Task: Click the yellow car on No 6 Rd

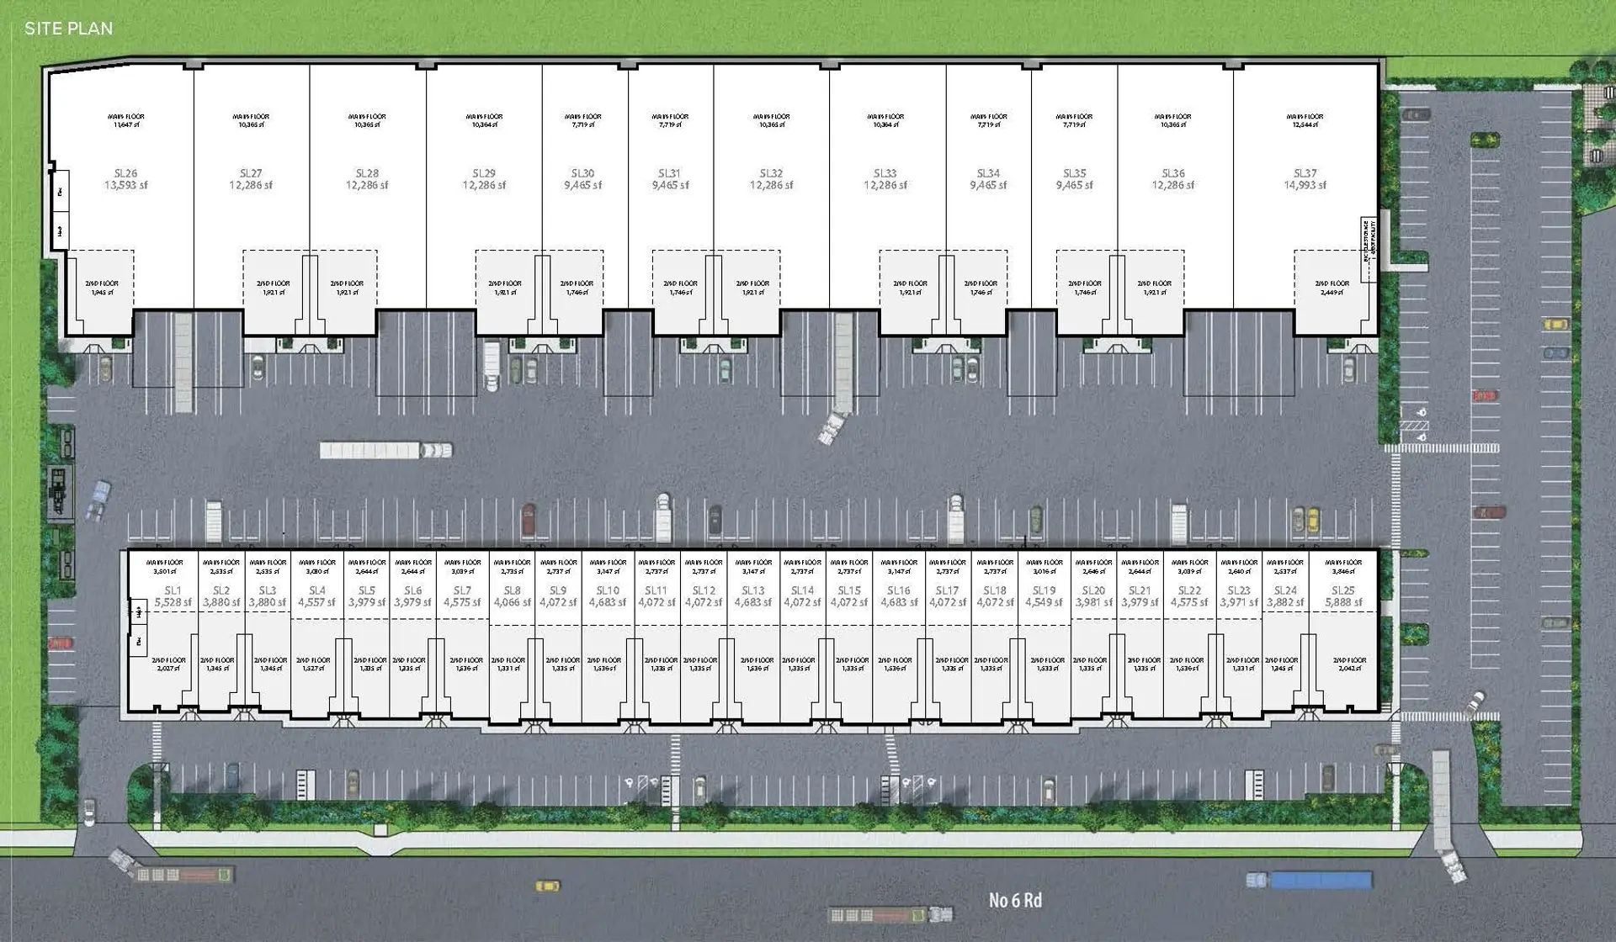Action: tap(547, 885)
